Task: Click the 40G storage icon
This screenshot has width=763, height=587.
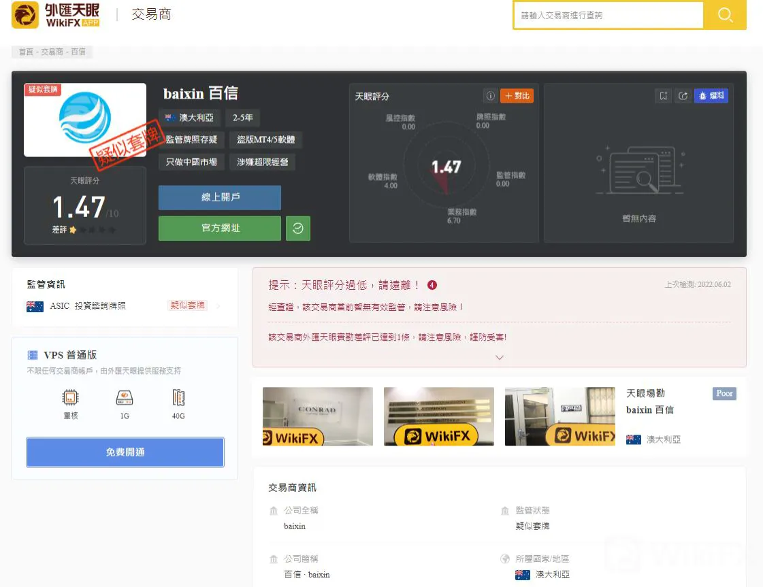Action: click(178, 398)
